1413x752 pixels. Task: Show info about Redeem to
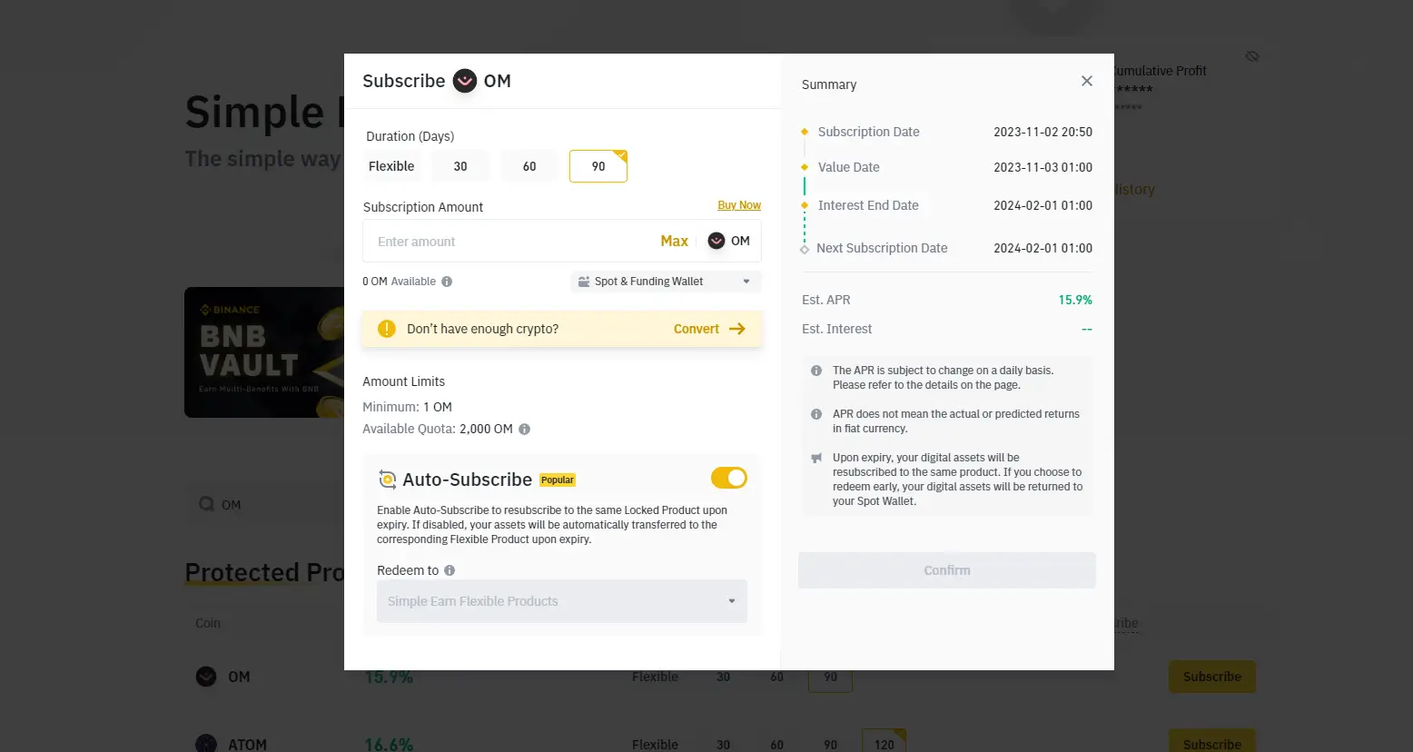(450, 570)
